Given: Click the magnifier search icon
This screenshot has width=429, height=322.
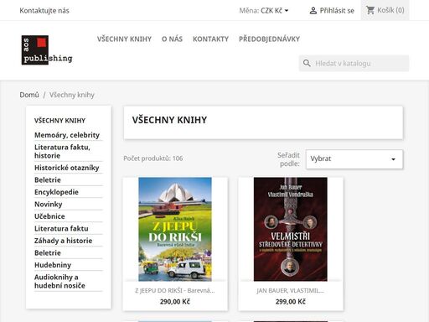Looking at the screenshot, I should [307, 63].
